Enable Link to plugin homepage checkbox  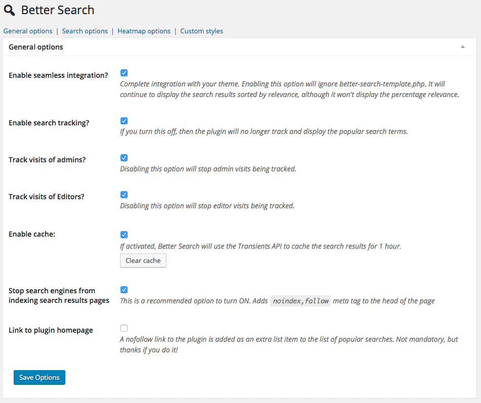pyautogui.click(x=124, y=328)
